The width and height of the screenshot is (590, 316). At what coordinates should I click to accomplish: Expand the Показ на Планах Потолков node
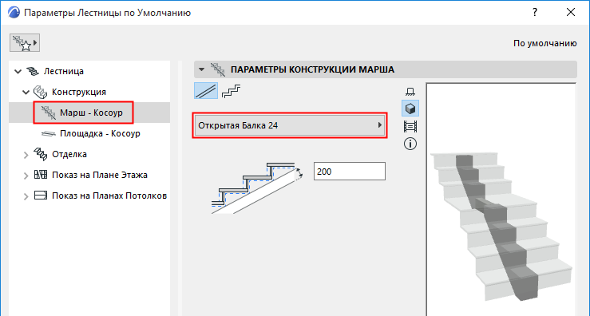coord(26,196)
